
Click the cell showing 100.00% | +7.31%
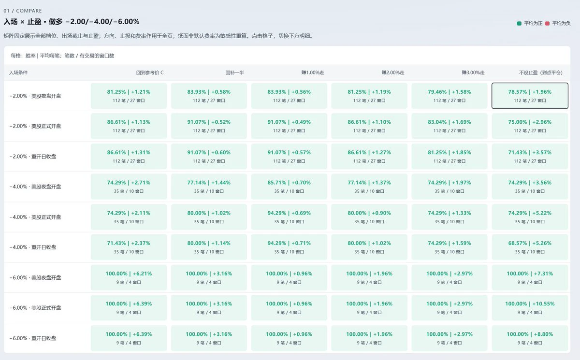(530, 278)
